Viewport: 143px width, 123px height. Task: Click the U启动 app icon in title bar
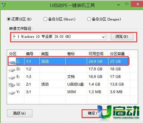pos(4,5)
